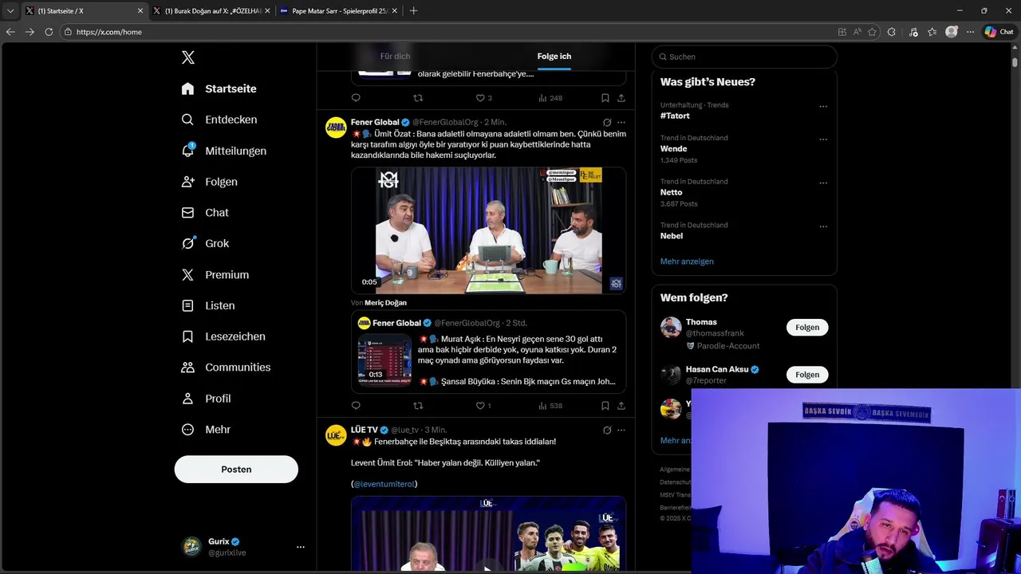Click the Suchen search field
1021x574 pixels.
click(x=744, y=57)
